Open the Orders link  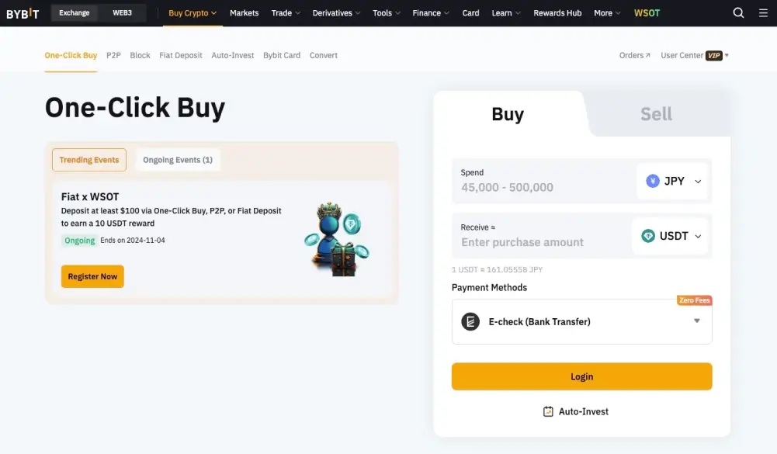634,56
